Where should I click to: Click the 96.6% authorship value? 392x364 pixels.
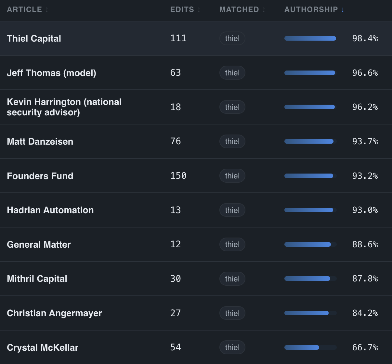(365, 73)
